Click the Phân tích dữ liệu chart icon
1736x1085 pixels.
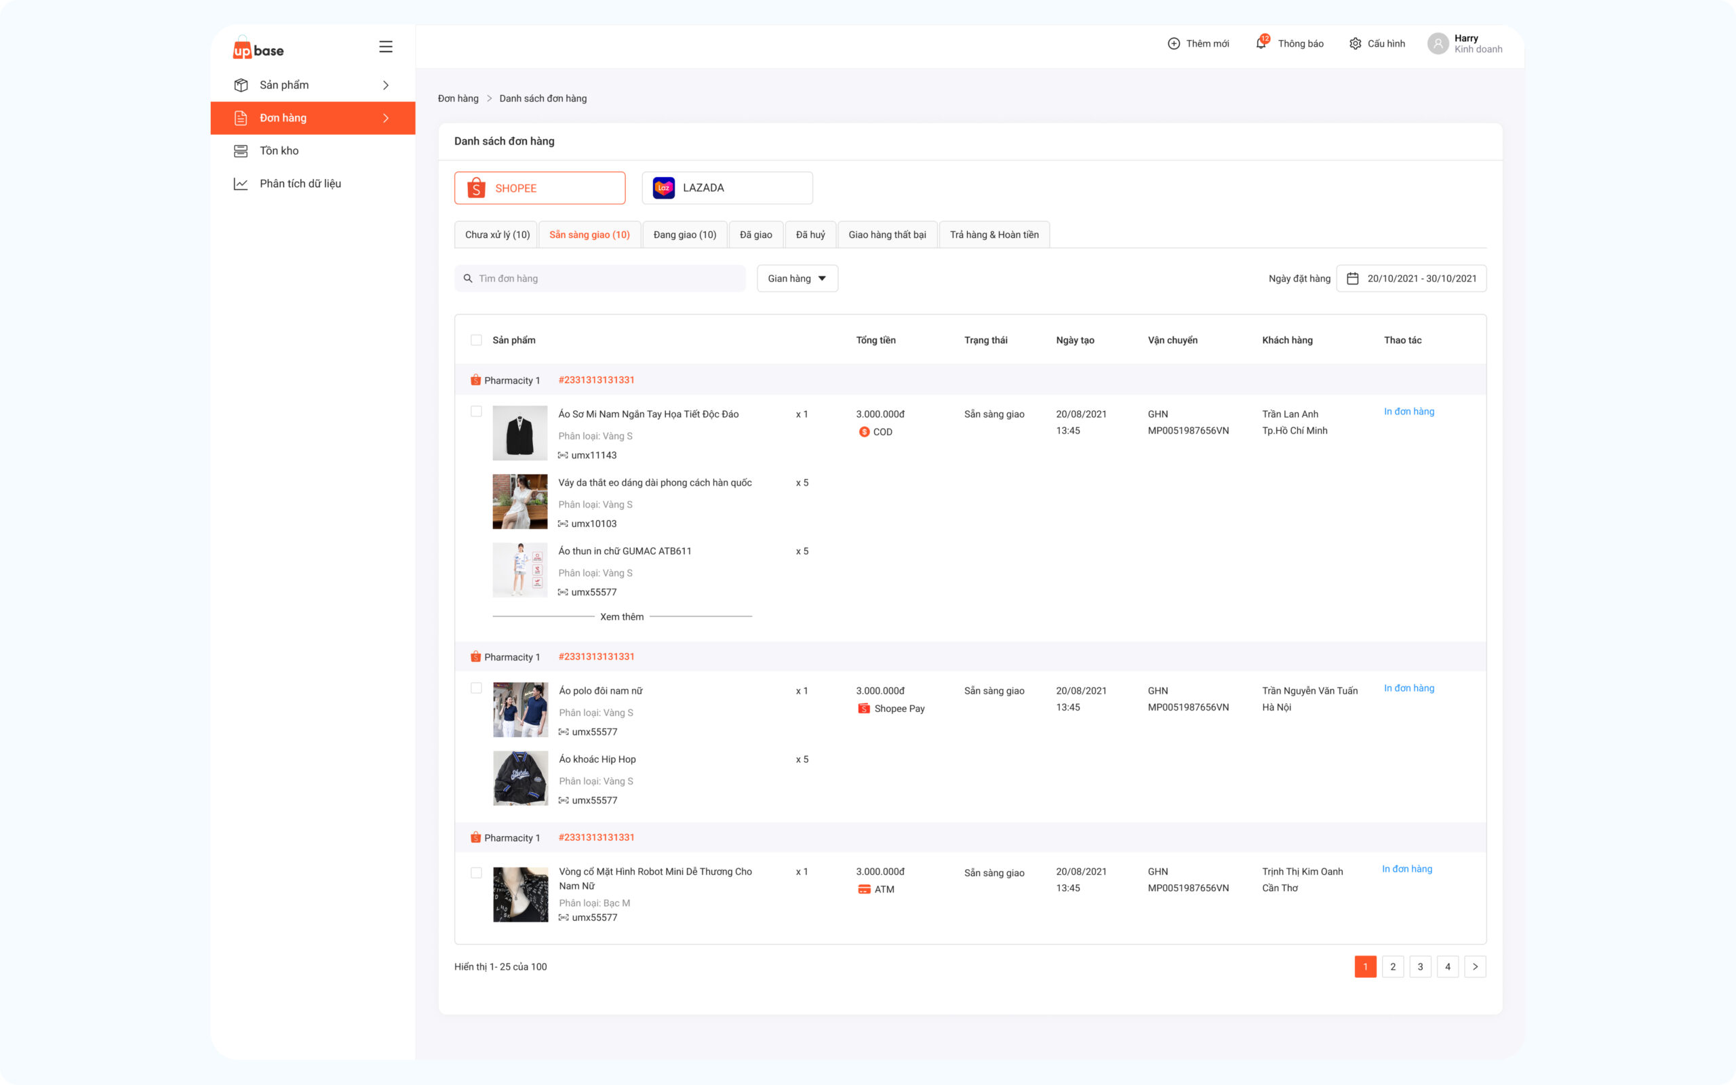click(x=241, y=184)
